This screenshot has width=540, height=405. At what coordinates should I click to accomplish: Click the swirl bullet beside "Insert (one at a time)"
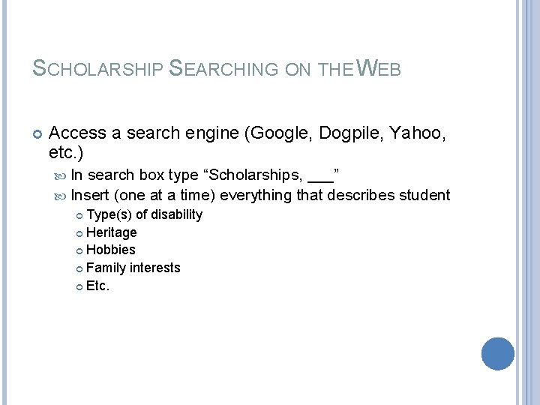tap(61, 196)
